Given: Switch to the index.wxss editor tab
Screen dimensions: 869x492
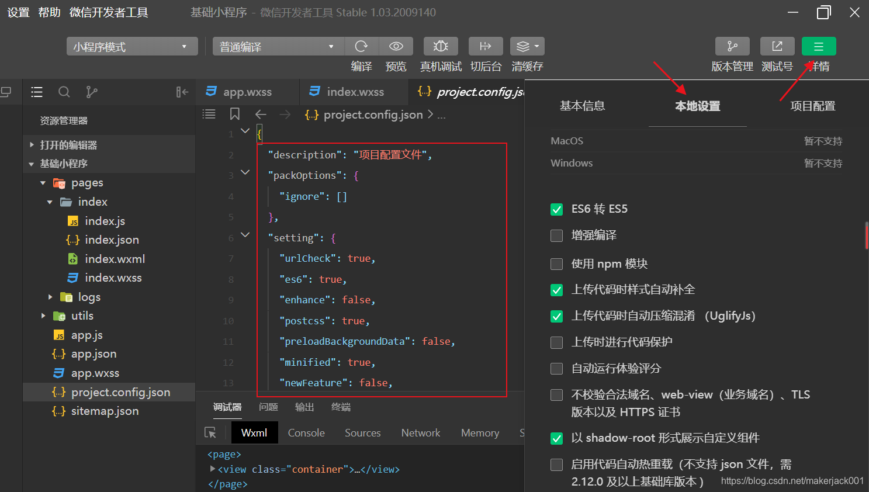Looking at the screenshot, I should point(354,92).
